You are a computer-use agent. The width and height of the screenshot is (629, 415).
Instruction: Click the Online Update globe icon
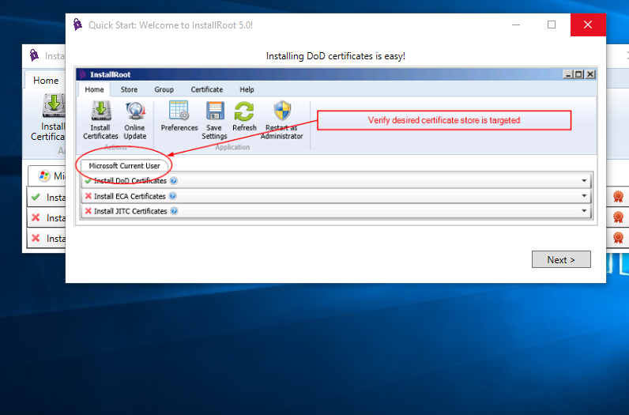pos(135,111)
